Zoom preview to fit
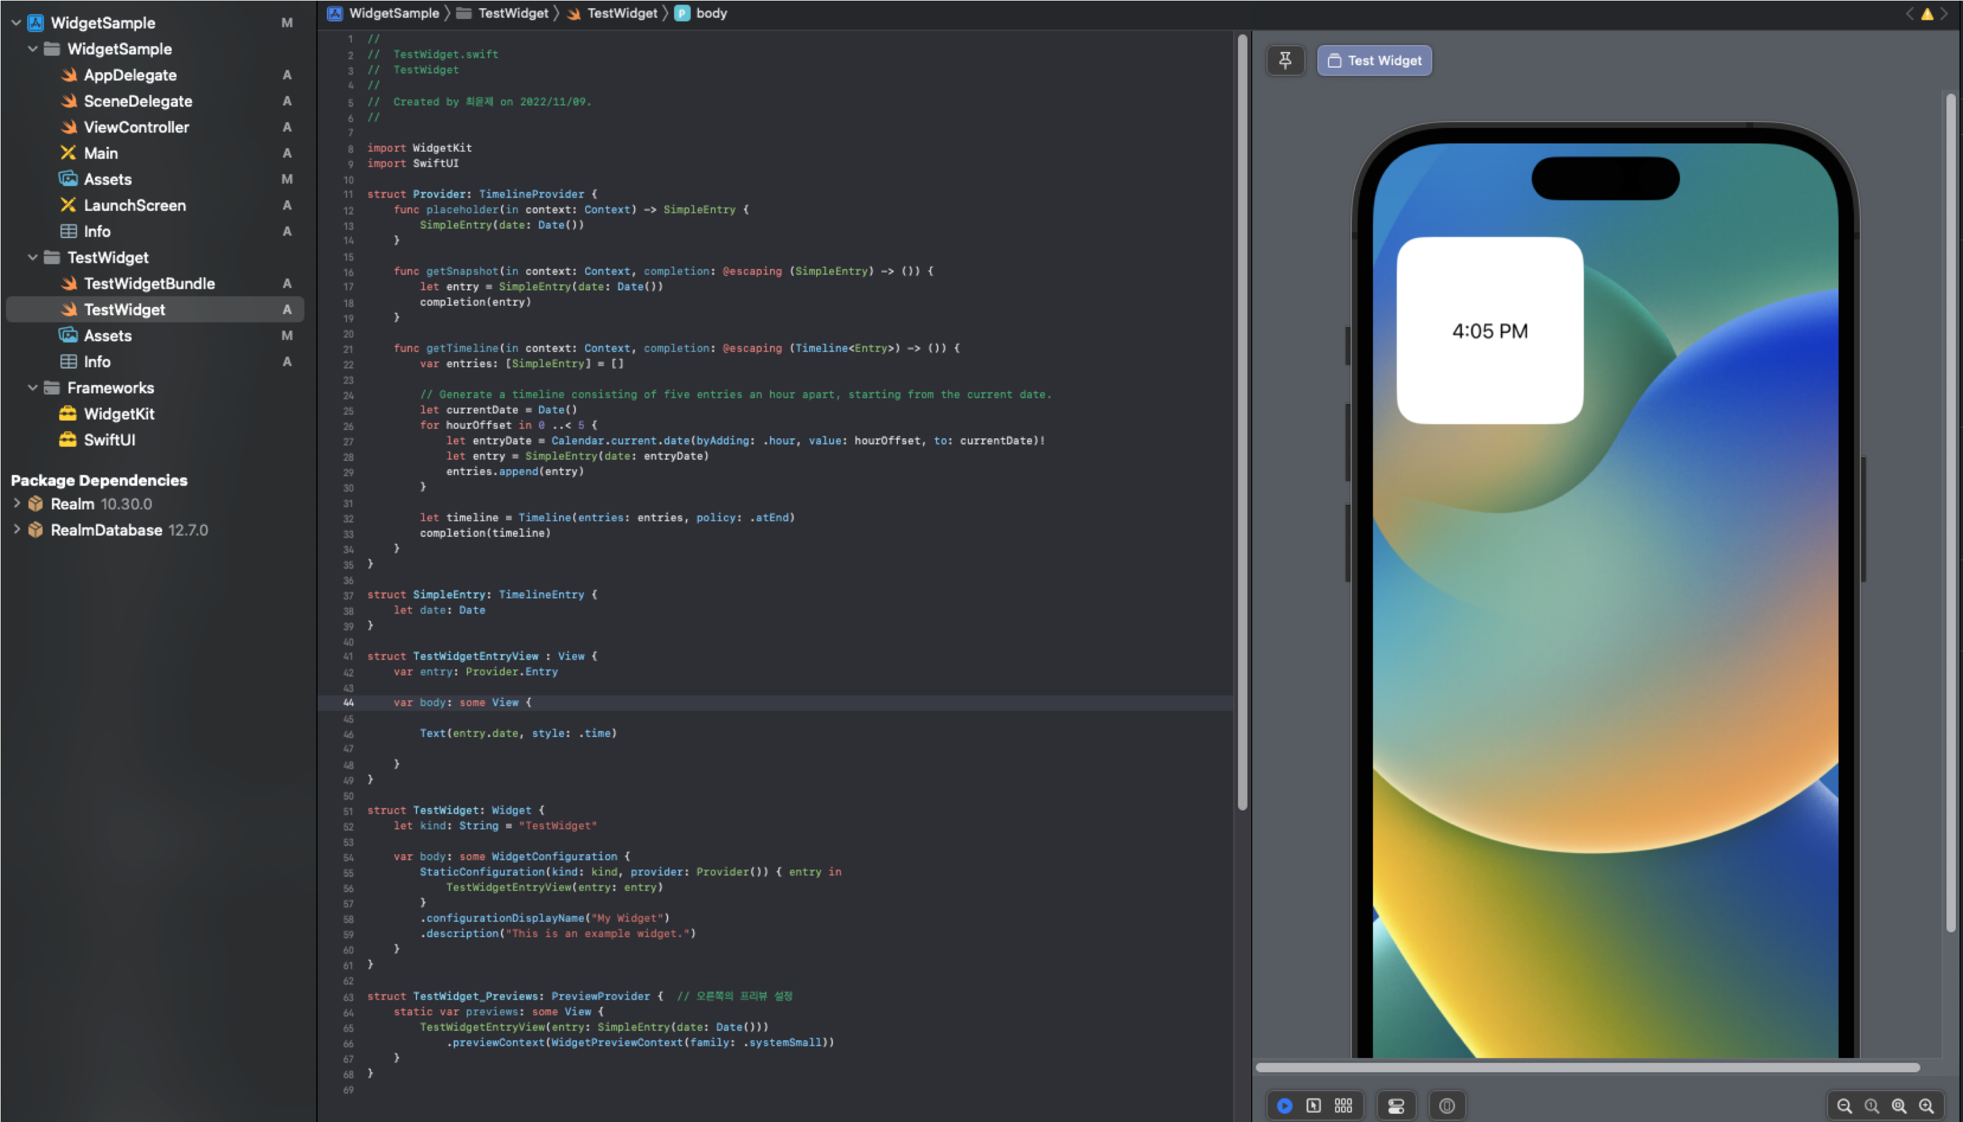Image resolution: width=1963 pixels, height=1122 pixels. click(1899, 1106)
